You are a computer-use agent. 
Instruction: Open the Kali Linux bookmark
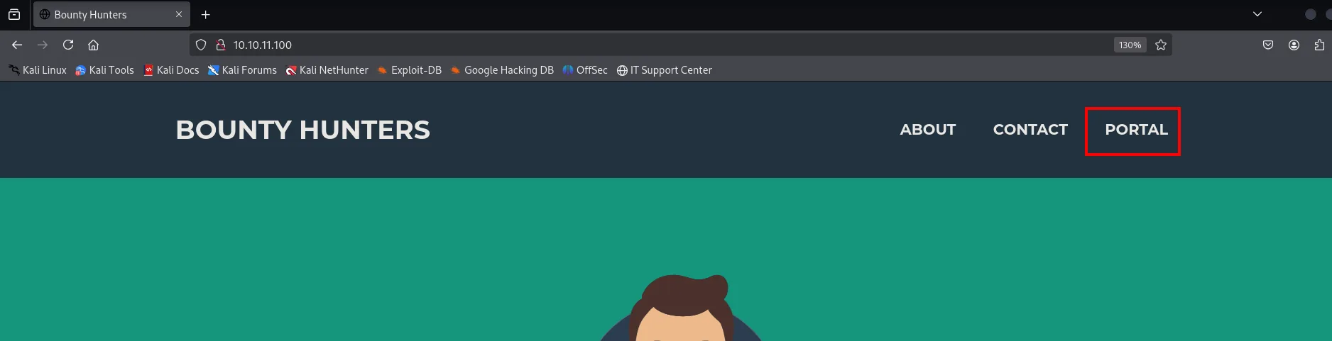point(38,70)
